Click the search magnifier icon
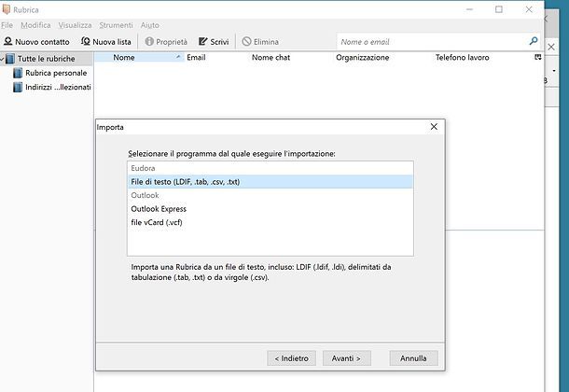 [x=534, y=41]
